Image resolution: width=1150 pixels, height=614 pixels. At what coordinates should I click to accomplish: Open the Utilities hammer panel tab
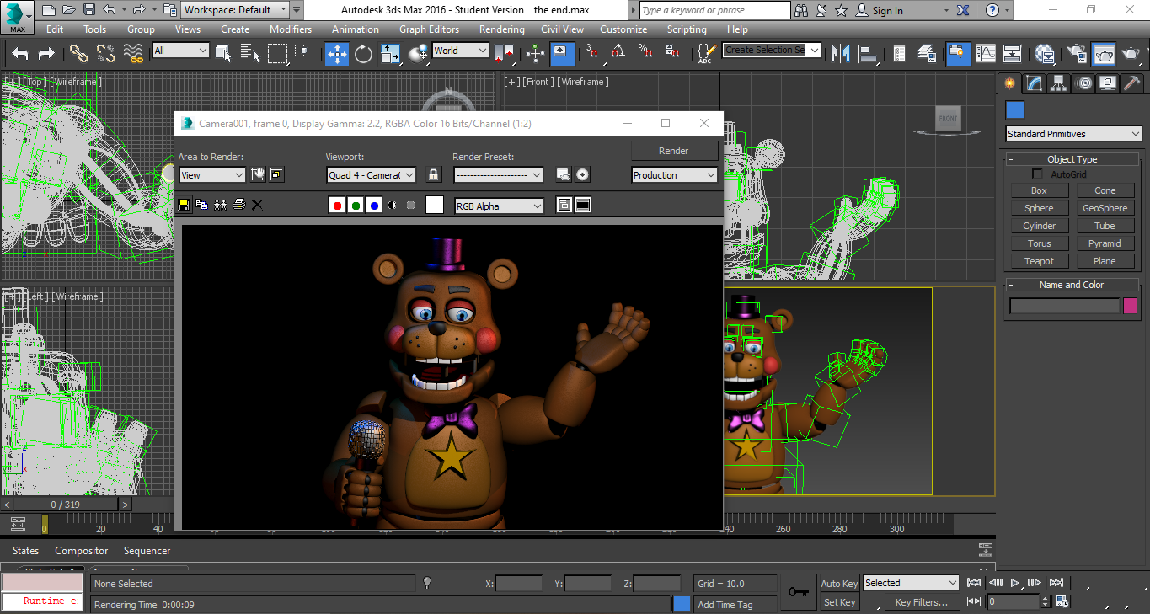[1132, 83]
